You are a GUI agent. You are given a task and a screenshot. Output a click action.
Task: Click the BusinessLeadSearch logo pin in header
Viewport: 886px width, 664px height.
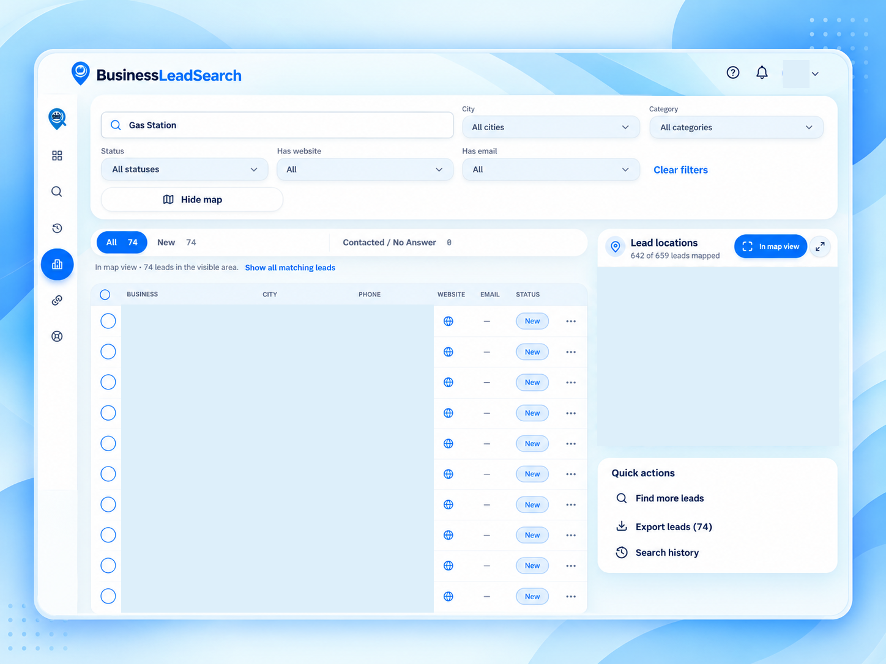80,73
